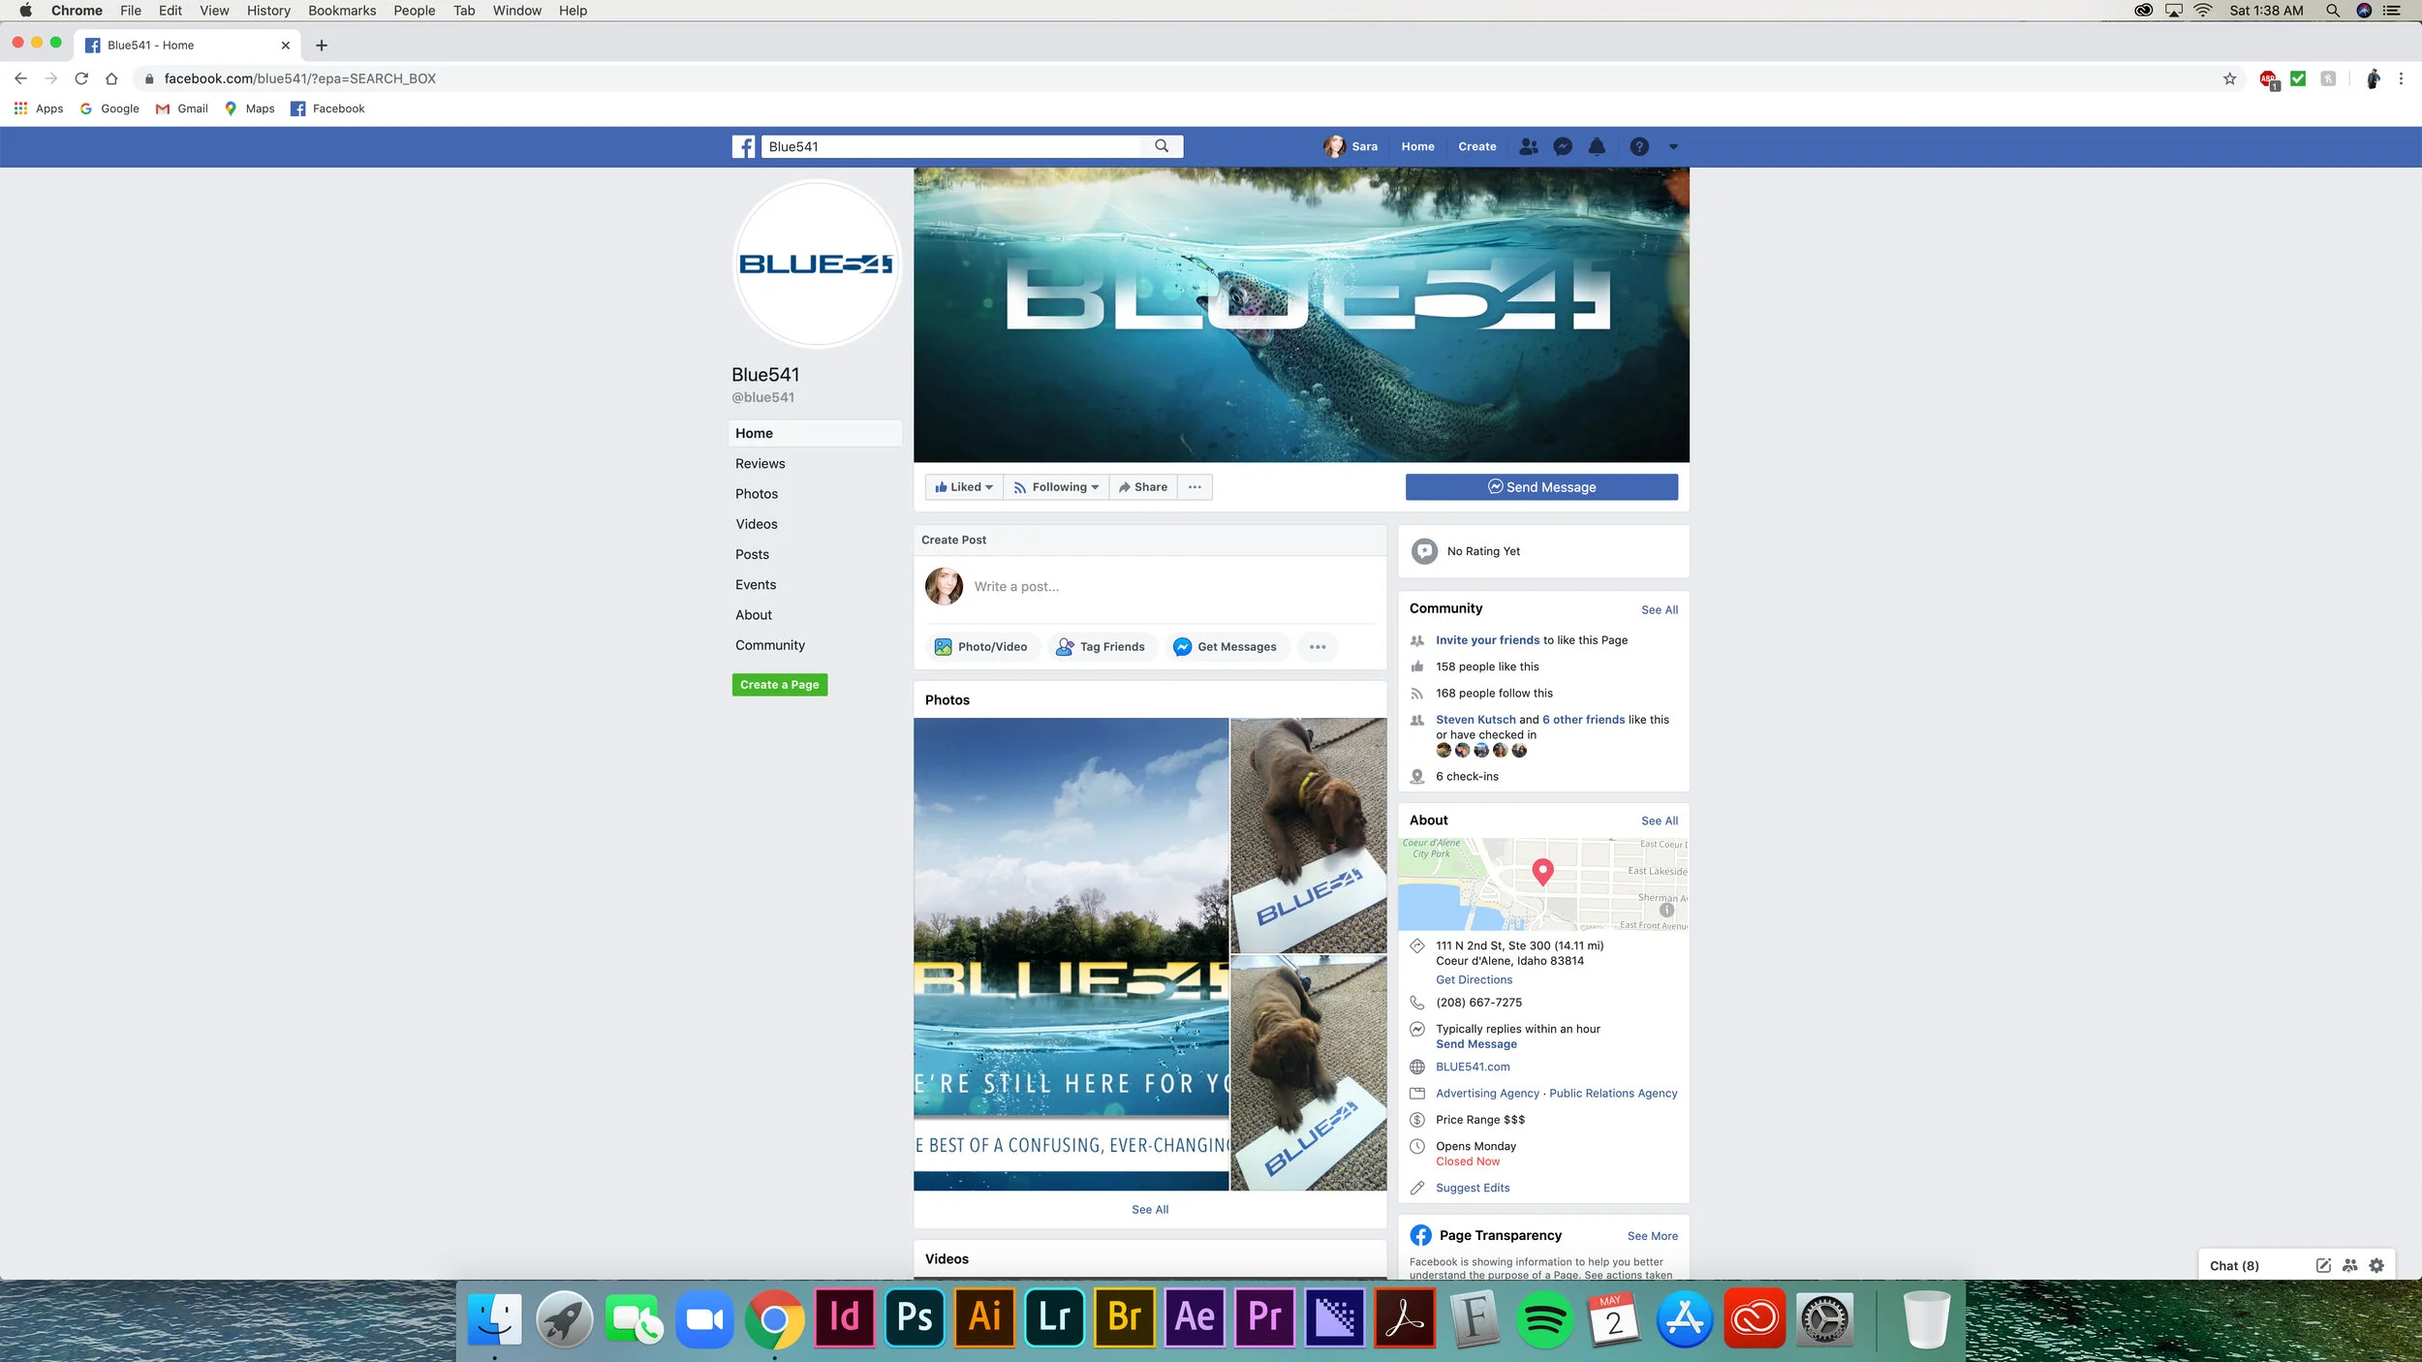This screenshot has height=1362, width=2422.
Task: Open Chrome three-dot menu
Action: click(x=2401, y=78)
